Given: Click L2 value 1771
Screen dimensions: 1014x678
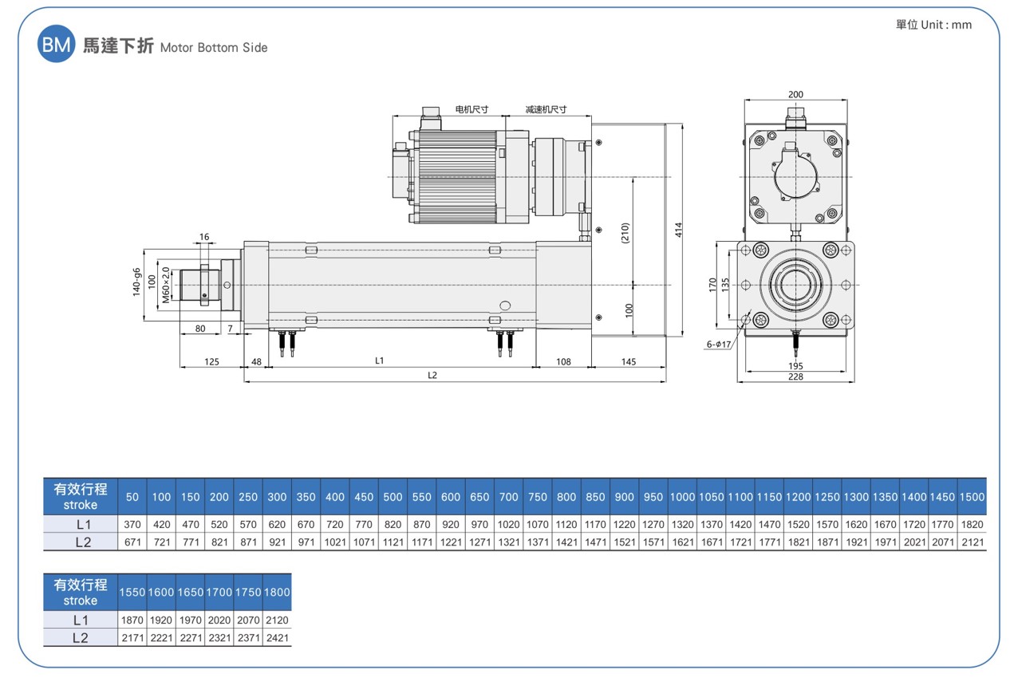Looking at the screenshot, I should coord(769,542).
